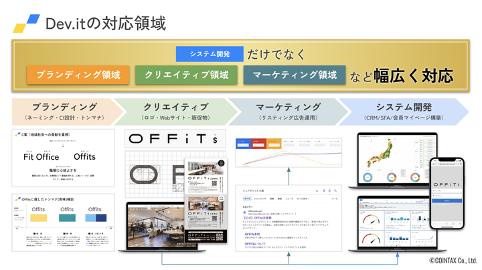Click the Salesforce cloud logo on the lower laptop
This screenshot has width=482, height=270.
361,201
